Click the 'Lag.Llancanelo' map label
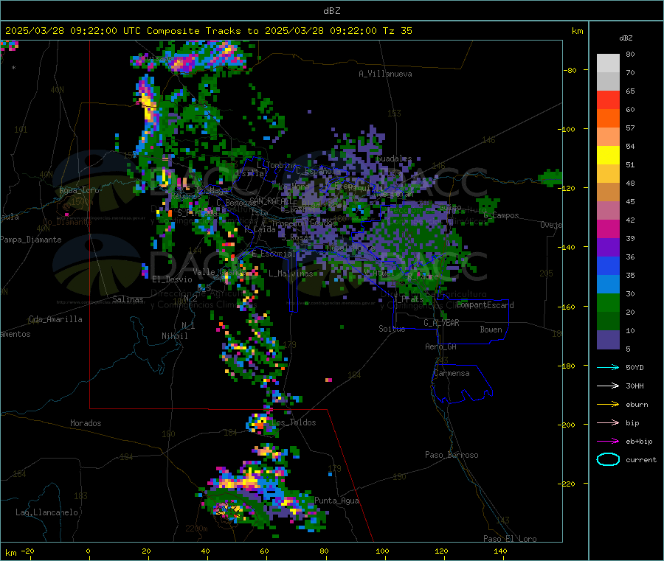This screenshot has height=561, width=664. [x=46, y=512]
